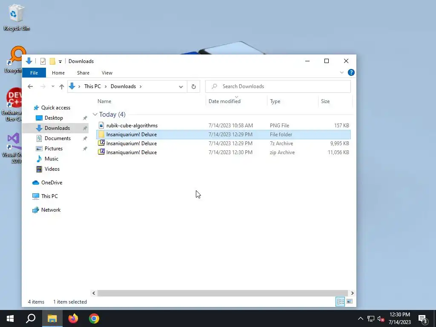Open Videos in the navigation pane
The width and height of the screenshot is (436, 327).
52,169
